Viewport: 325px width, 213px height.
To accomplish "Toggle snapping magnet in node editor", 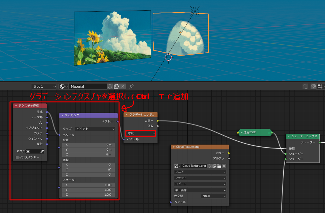I will click(313, 86).
